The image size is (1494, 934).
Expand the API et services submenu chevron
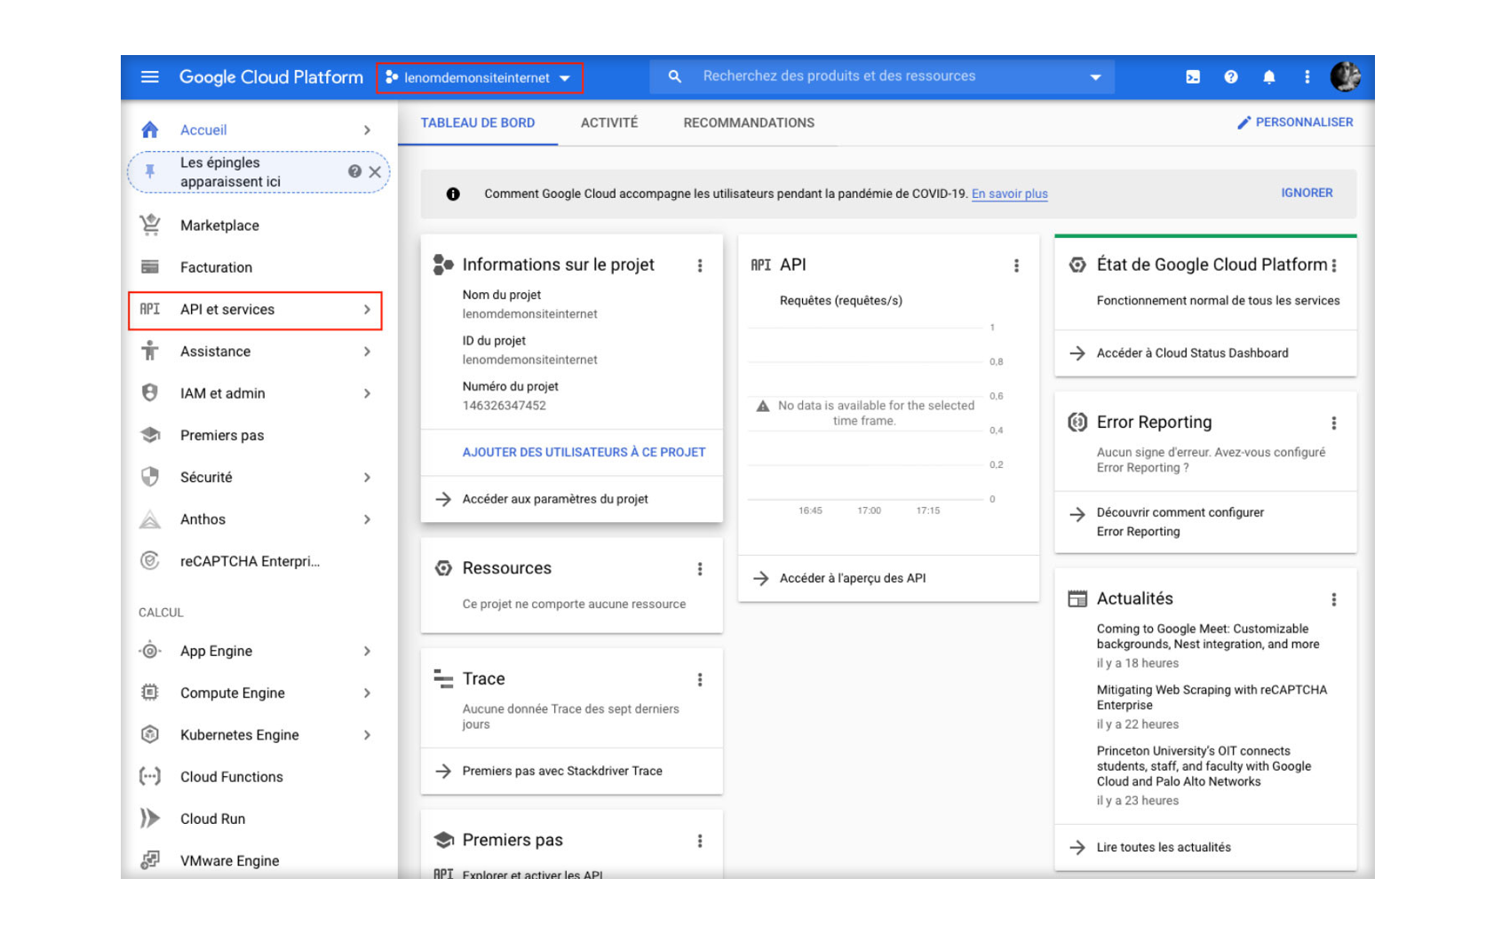tap(367, 309)
